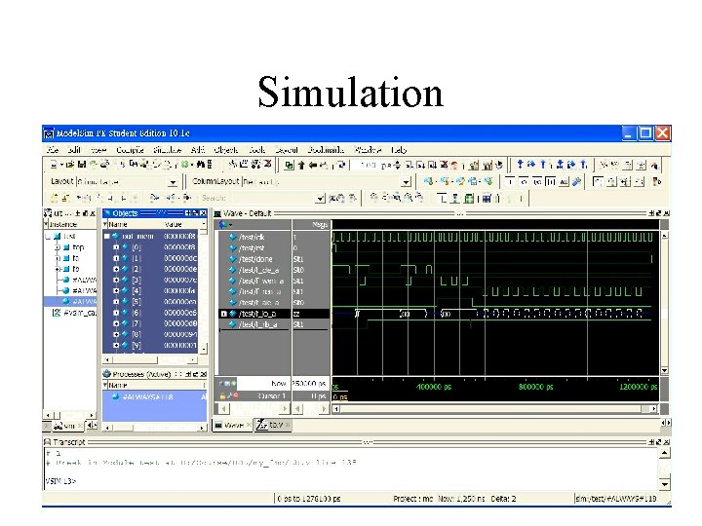
Task: Click the red delete cursor icon
Action: click(x=236, y=395)
